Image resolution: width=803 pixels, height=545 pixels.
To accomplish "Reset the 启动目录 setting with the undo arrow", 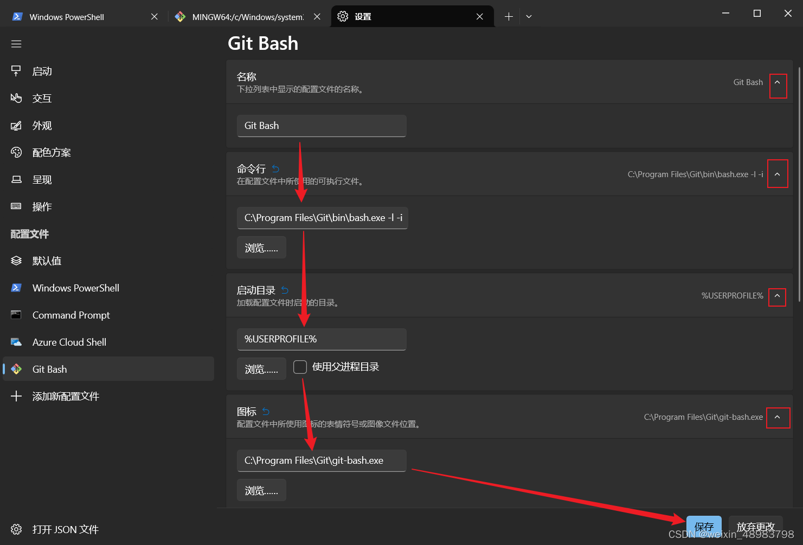I will coord(285,290).
